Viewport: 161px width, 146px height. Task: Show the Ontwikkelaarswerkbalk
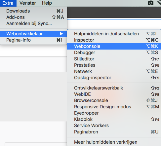[114, 88]
